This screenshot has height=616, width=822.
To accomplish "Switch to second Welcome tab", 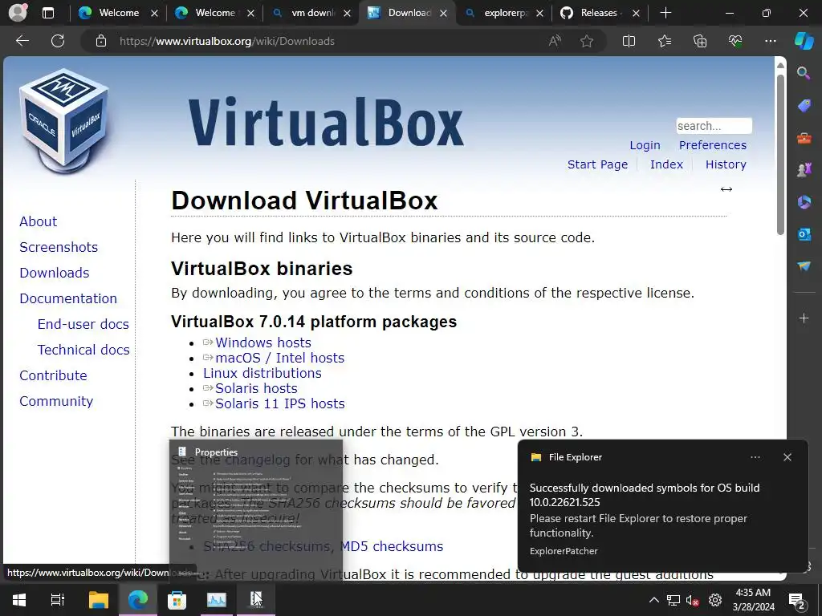I will click(214, 13).
